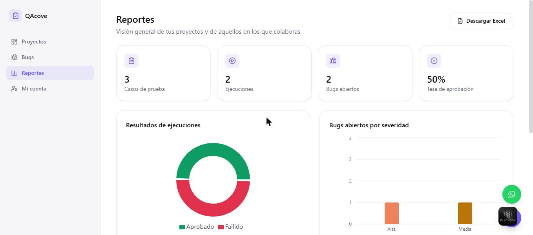Open the green WhatsApp chat button
This screenshot has height=235, width=533.
(512, 194)
